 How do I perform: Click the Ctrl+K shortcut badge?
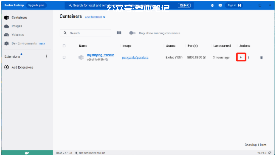184,5
